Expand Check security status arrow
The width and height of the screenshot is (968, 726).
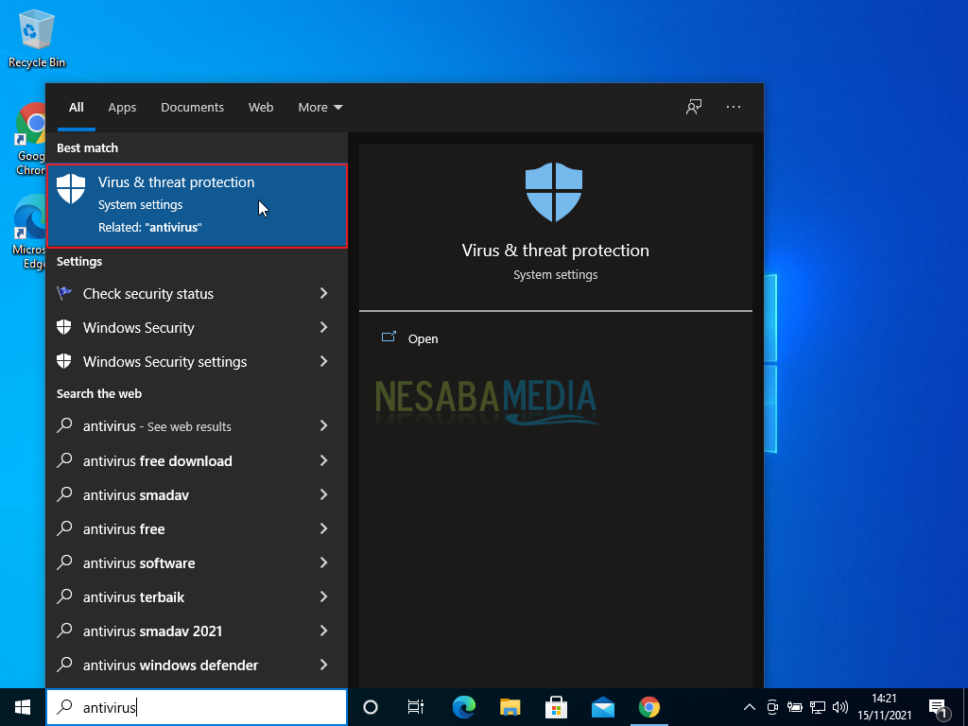pyautogui.click(x=323, y=293)
